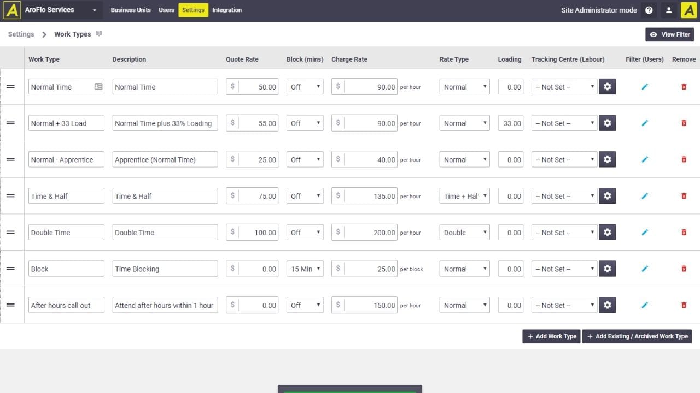
Task: Open the Integration menu
Action: (x=227, y=10)
